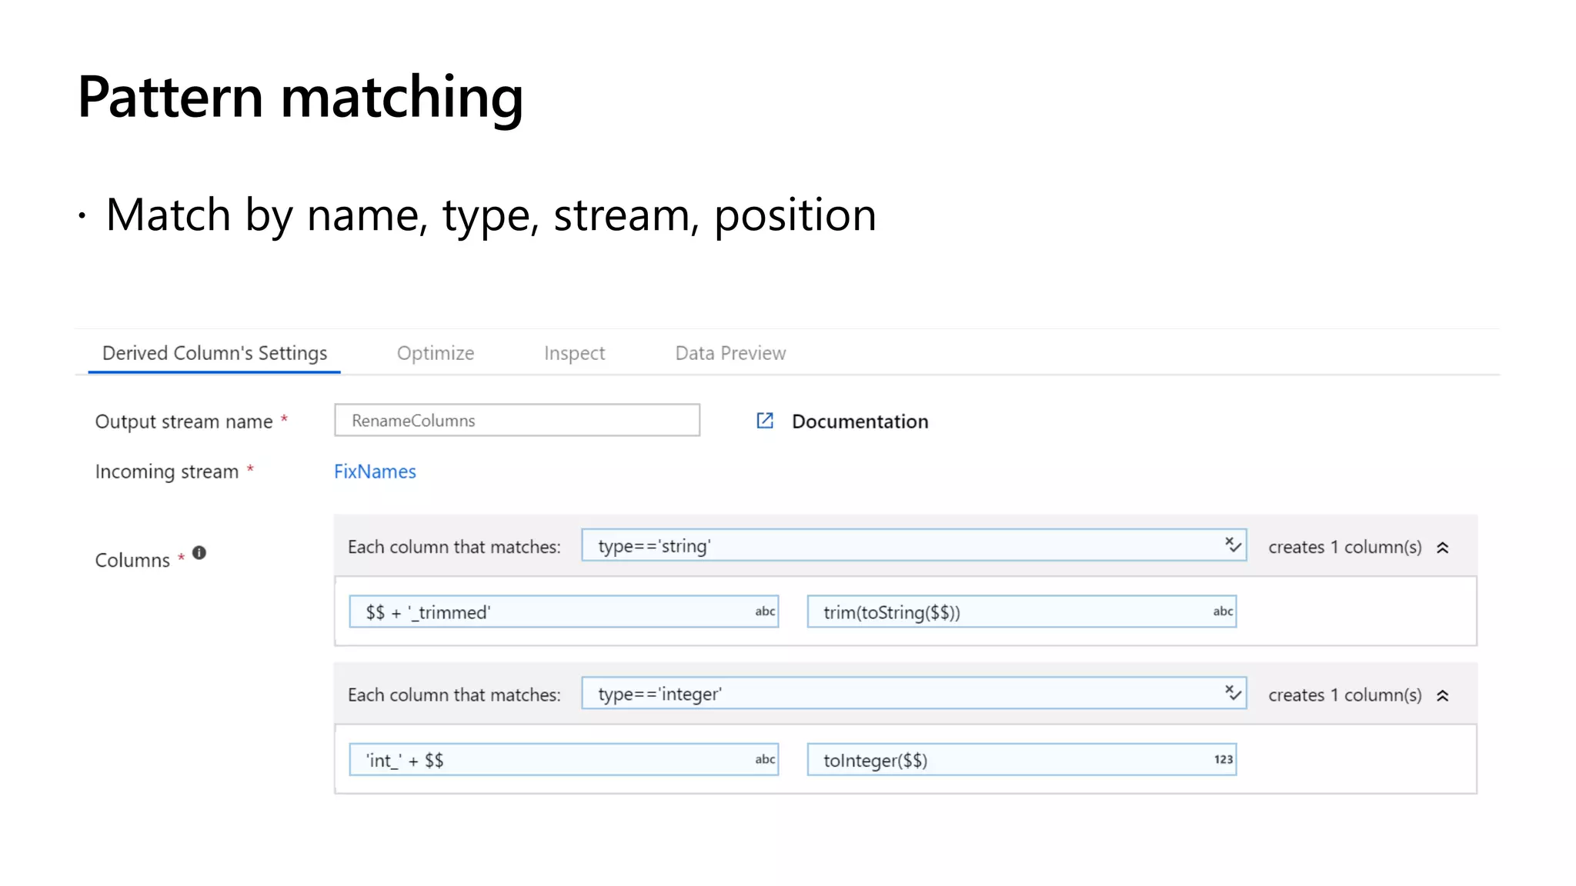Image resolution: width=1576 pixels, height=886 pixels.
Task: Click expression builder icon in type=='string' field
Action: point(1233,545)
